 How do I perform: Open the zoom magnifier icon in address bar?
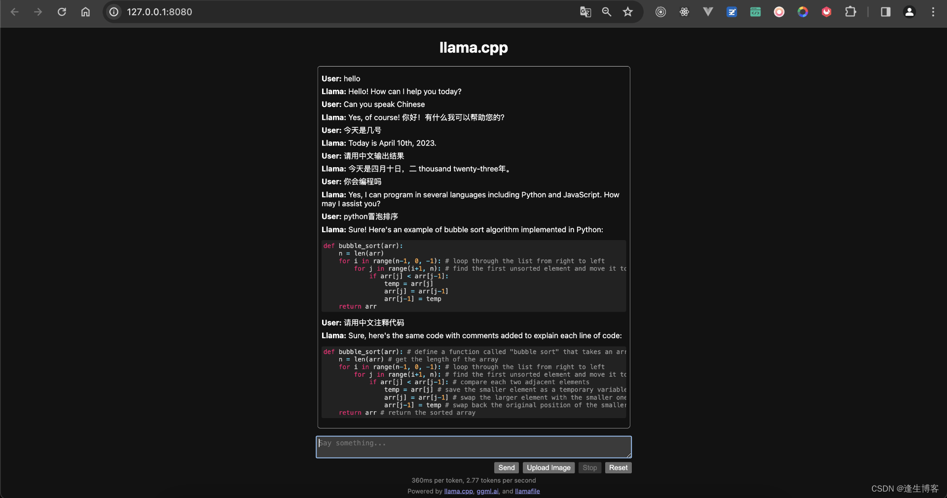[607, 12]
